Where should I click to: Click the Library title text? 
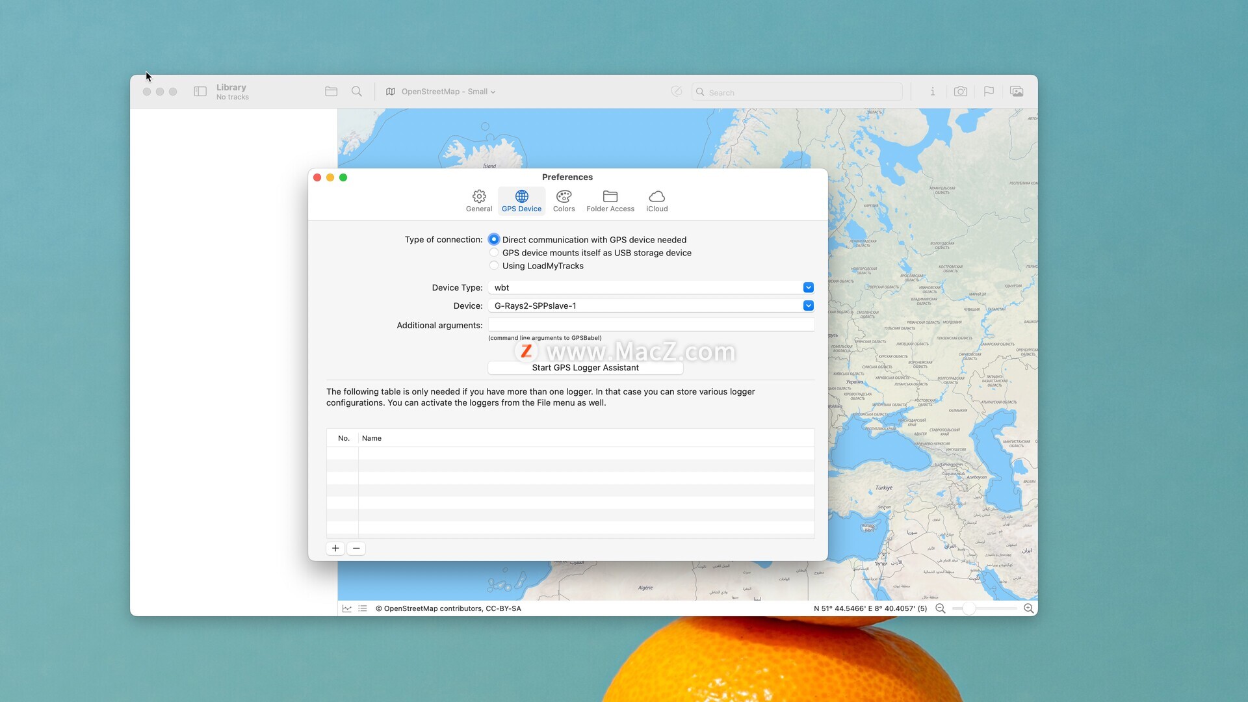pos(231,87)
